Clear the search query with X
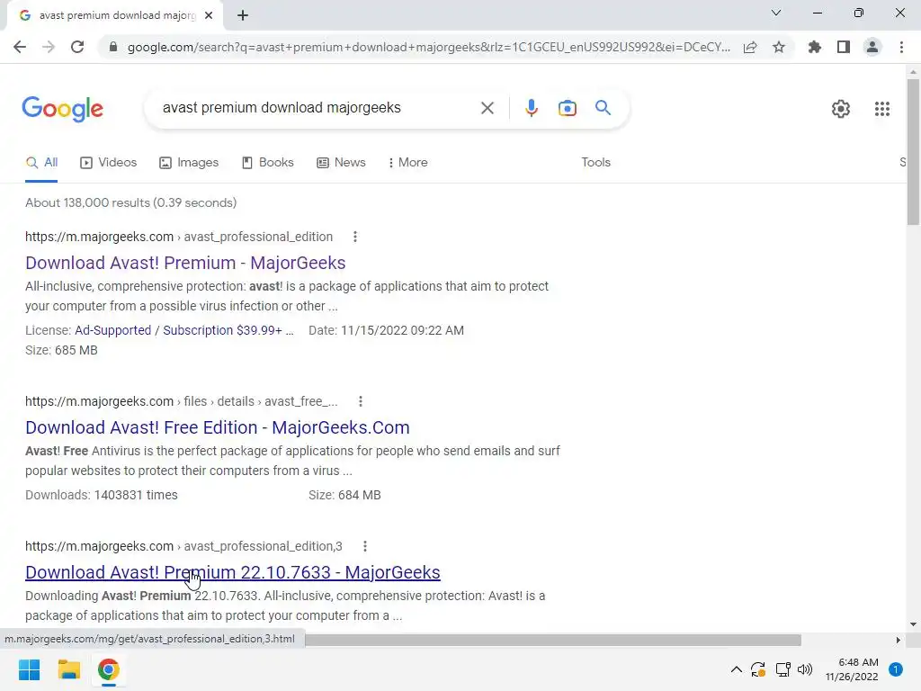 487,108
